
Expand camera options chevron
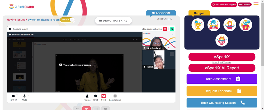click(x=17, y=95)
